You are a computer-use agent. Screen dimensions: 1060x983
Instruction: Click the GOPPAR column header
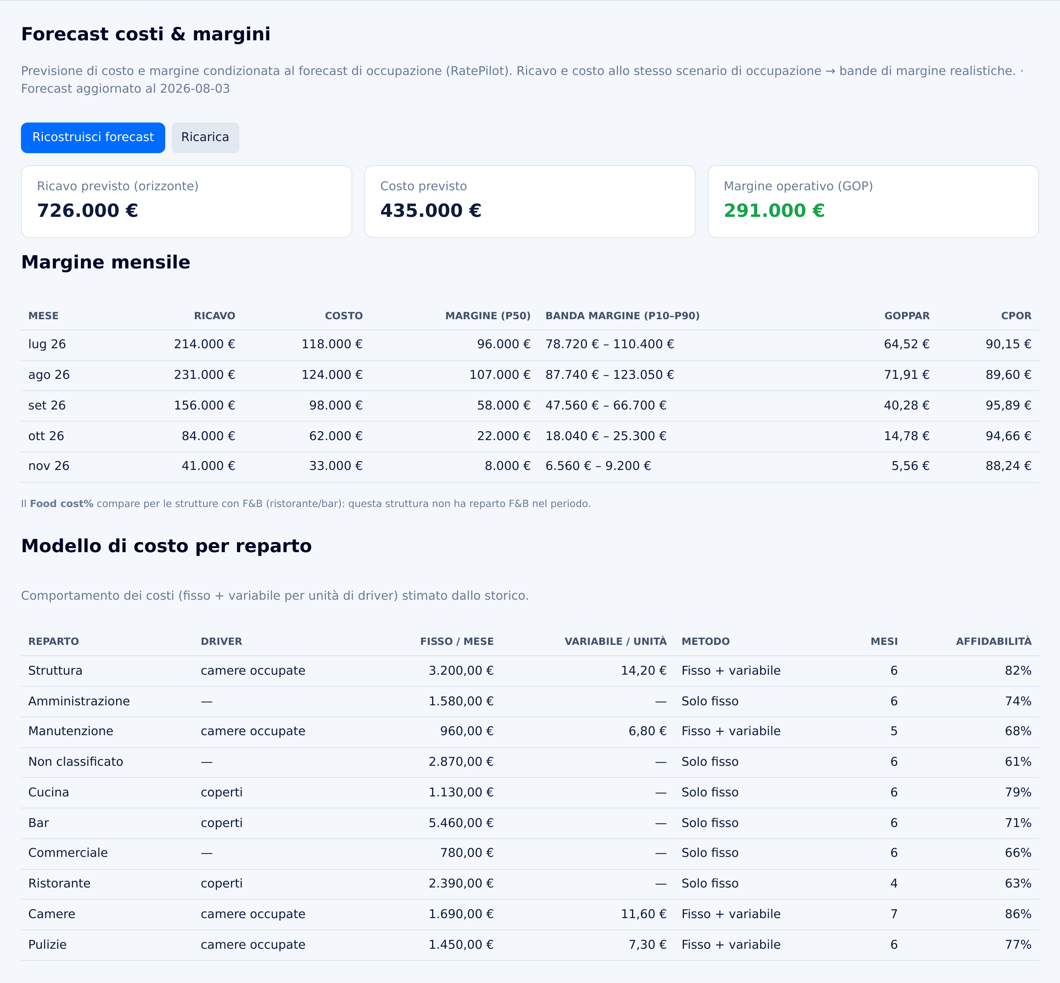[907, 316]
